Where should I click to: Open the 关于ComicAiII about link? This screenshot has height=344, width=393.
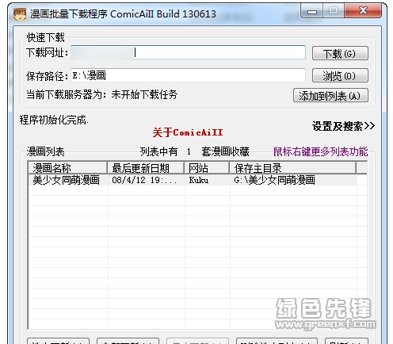[x=188, y=132]
